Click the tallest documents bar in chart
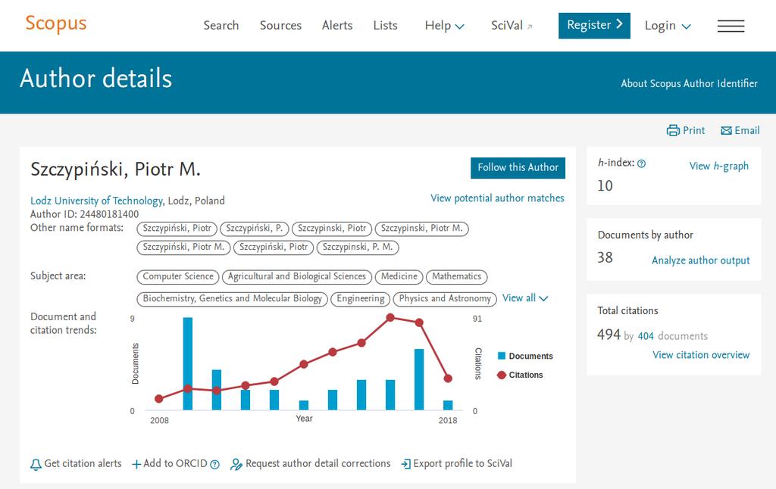 [x=188, y=364]
